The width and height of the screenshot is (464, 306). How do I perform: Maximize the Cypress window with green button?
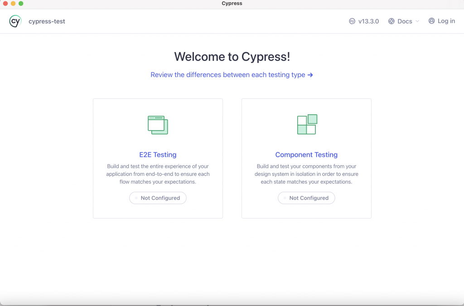[x=21, y=4]
